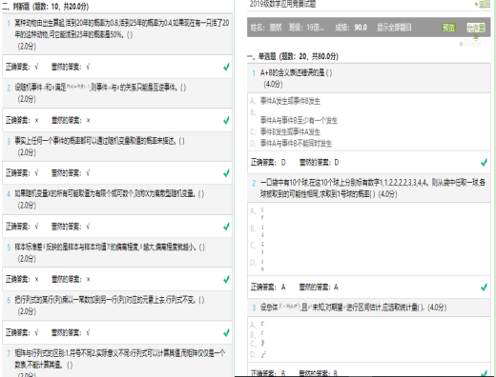Click the 二、判断题 section heading
The height and width of the screenshot is (377, 496).
pyautogui.click(x=46, y=6)
